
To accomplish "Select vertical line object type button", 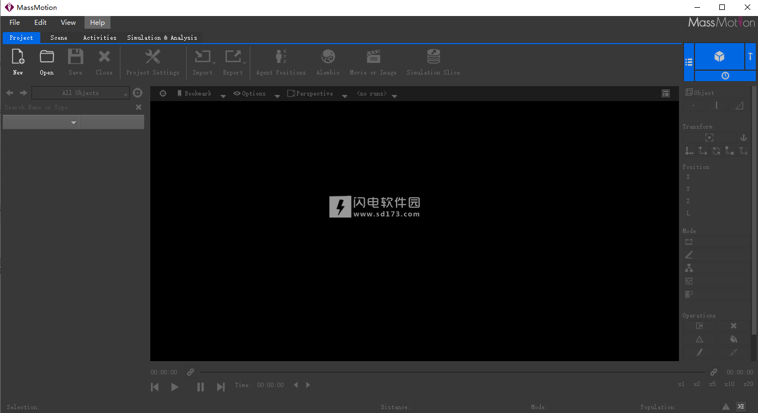I will [717, 105].
